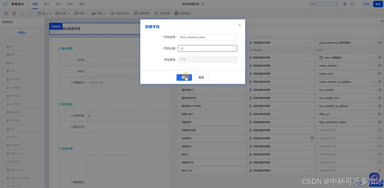The image size is (384, 188).
Task: Decrease 字段长度 with down stepper arrow
Action: 235,50
